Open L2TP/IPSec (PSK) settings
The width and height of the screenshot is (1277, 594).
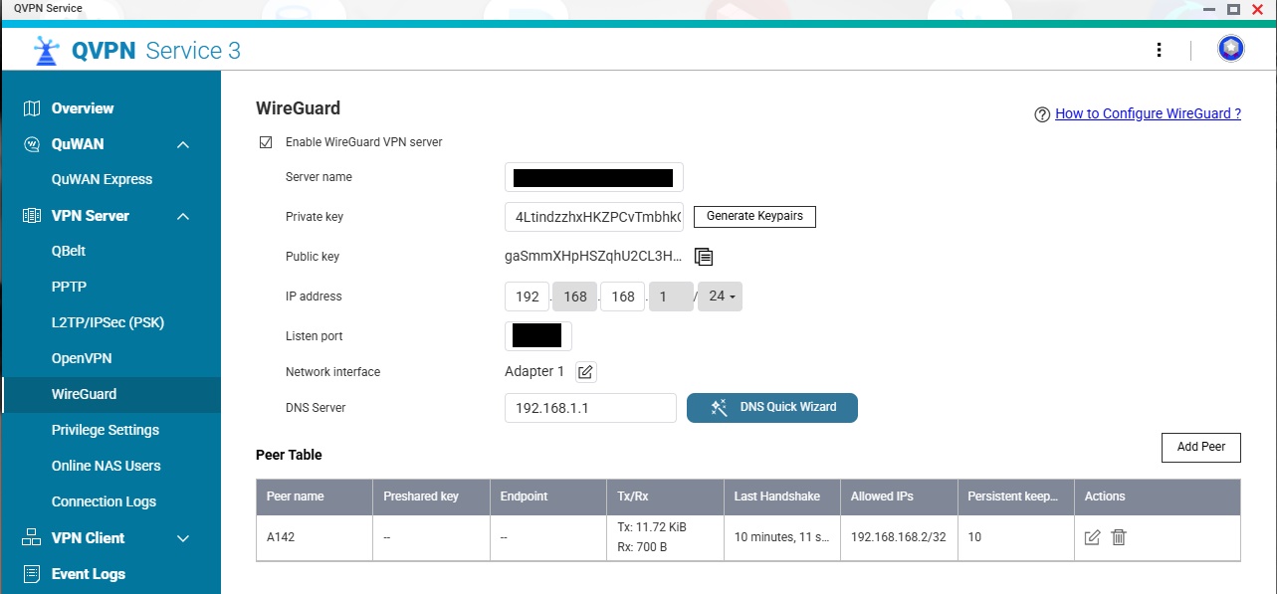[107, 323]
